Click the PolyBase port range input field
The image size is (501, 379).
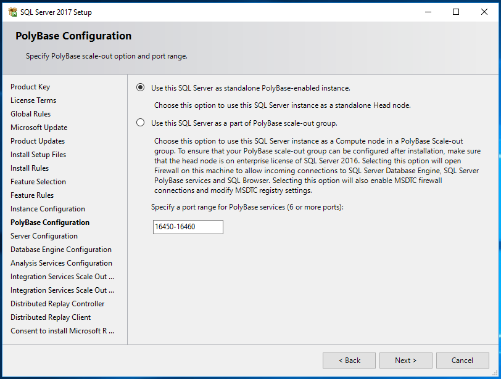point(188,227)
